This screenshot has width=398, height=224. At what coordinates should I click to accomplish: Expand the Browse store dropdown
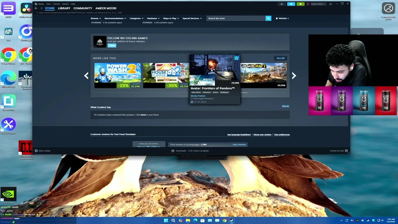point(96,18)
